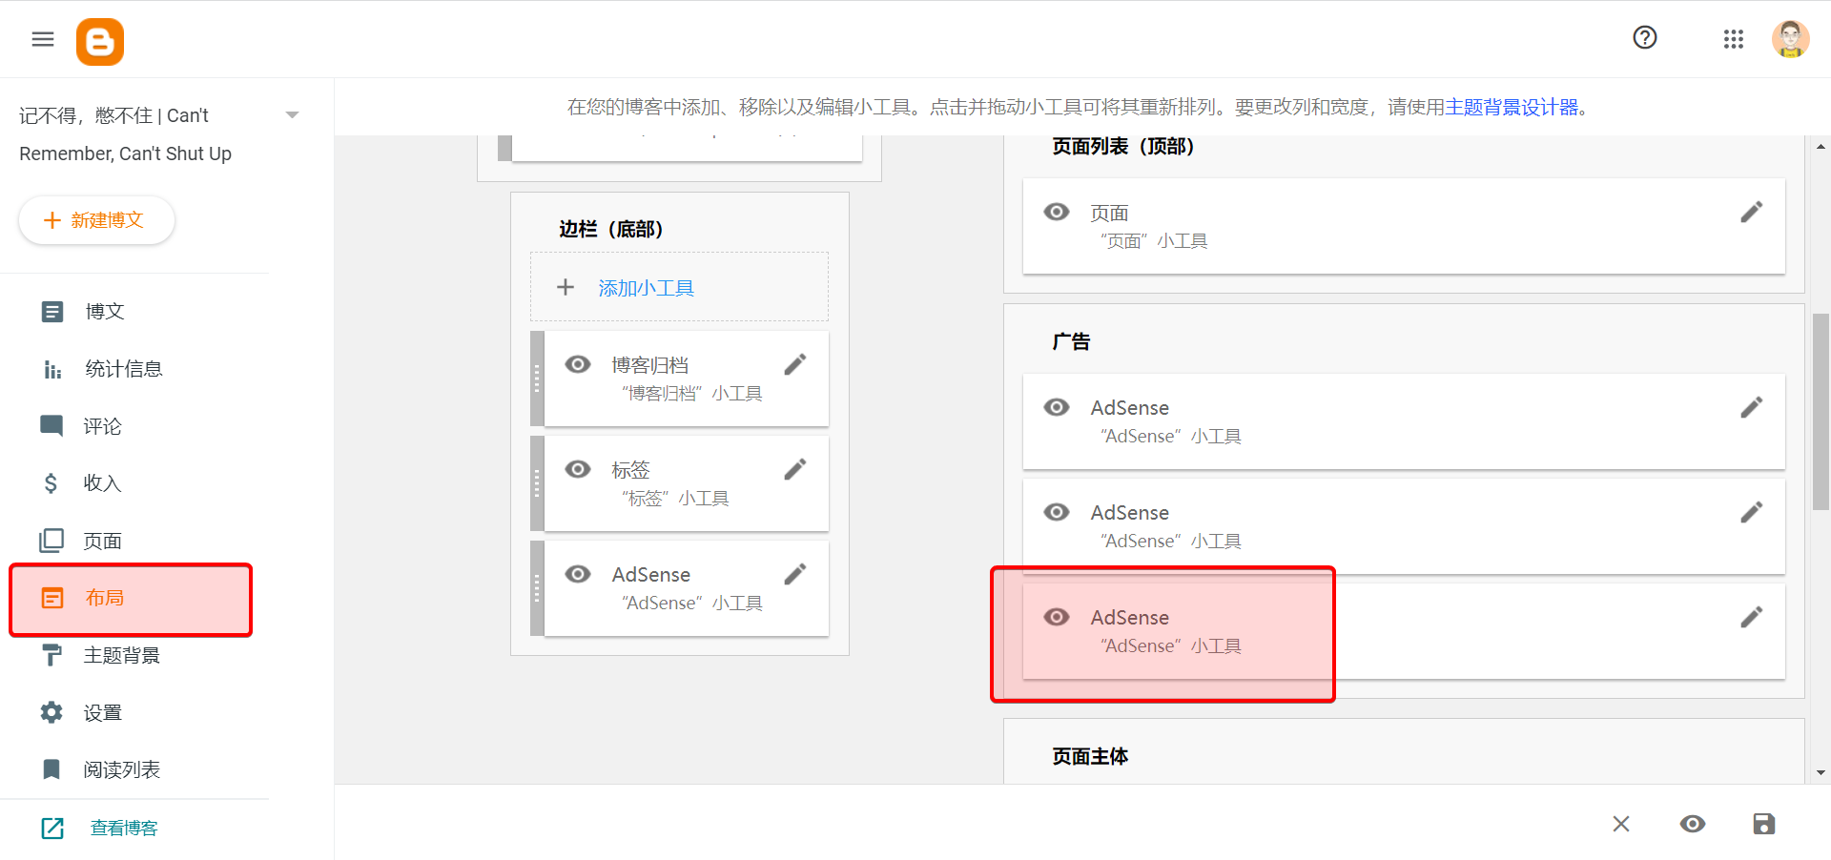Click the Blogger logo icon
1831x860 pixels.
tap(100, 42)
